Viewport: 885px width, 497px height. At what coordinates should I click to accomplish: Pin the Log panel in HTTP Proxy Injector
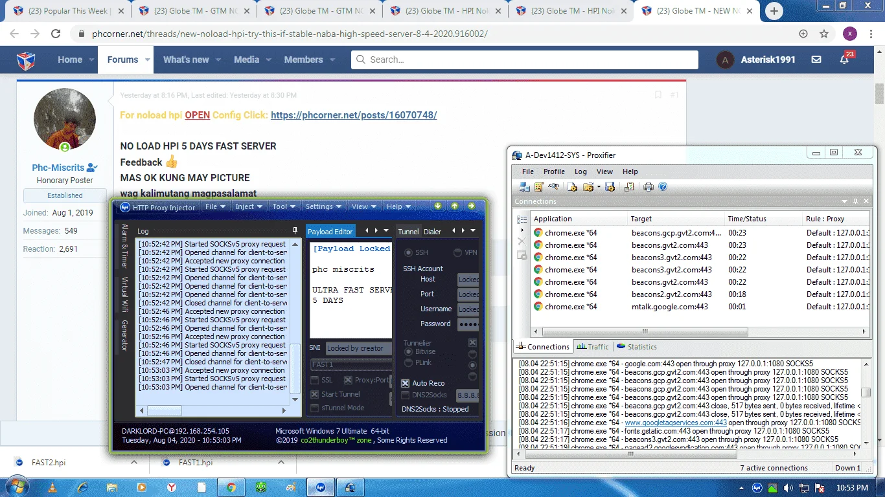(x=295, y=230)
